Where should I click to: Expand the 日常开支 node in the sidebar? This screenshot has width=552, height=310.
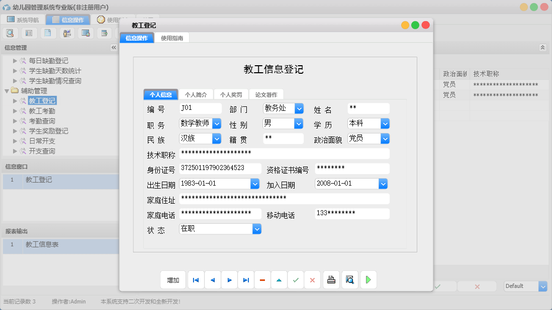[13, 140]
